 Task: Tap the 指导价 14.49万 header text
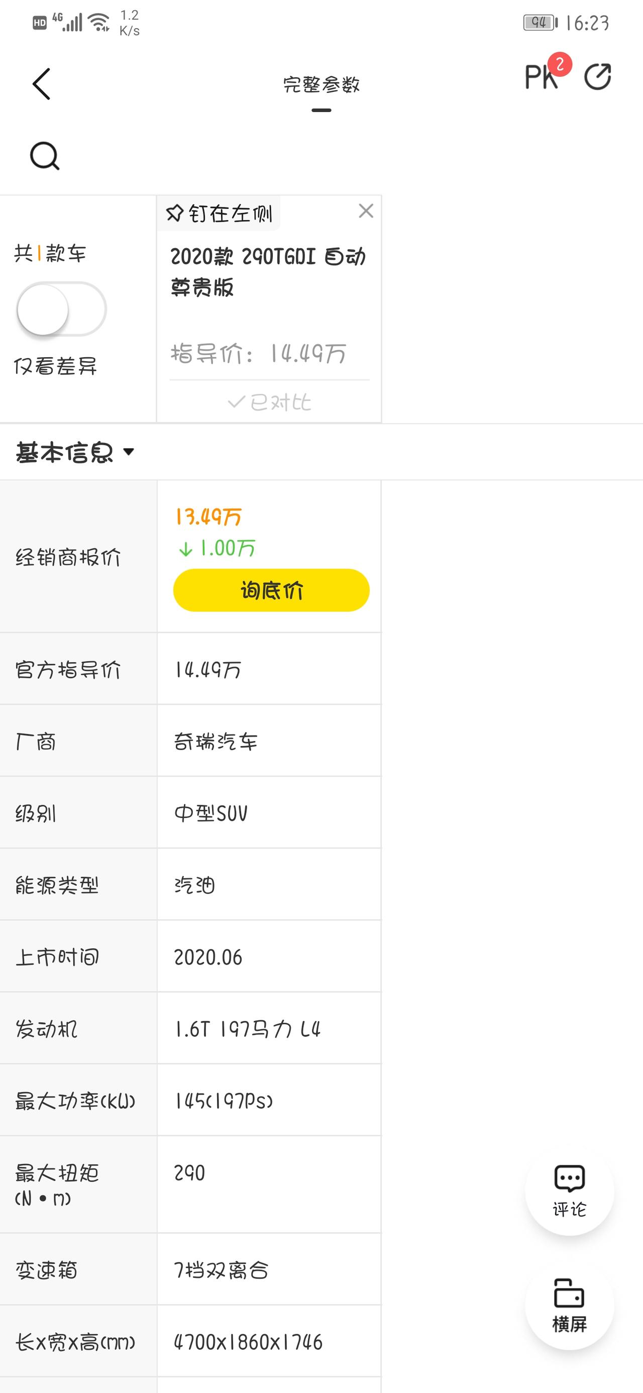(x=259, y=354)
